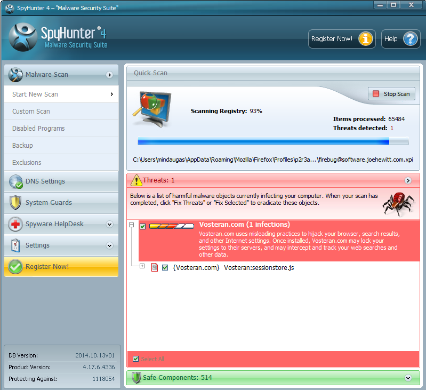Uncheck the Vosteran.com infection checkbox
The width and height of the screenshot is (426, 390).
pos(142,226)
